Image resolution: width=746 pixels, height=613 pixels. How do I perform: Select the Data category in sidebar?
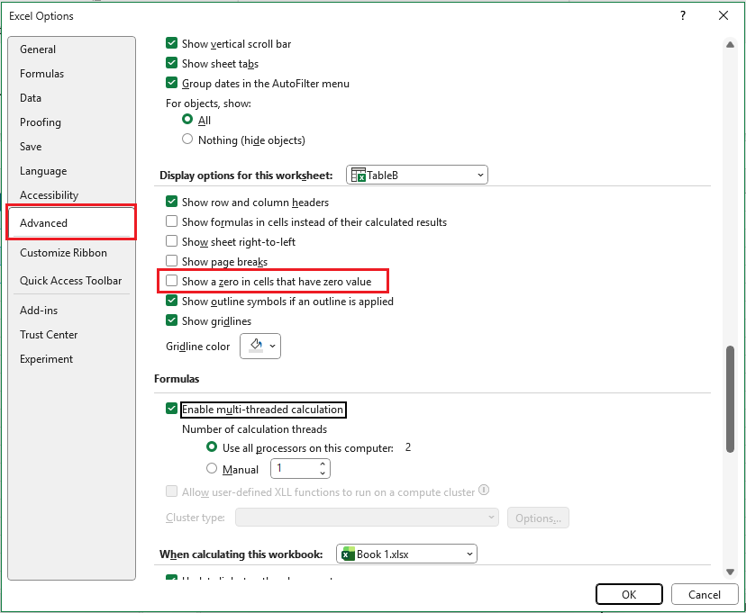click(x=31, y=98)
